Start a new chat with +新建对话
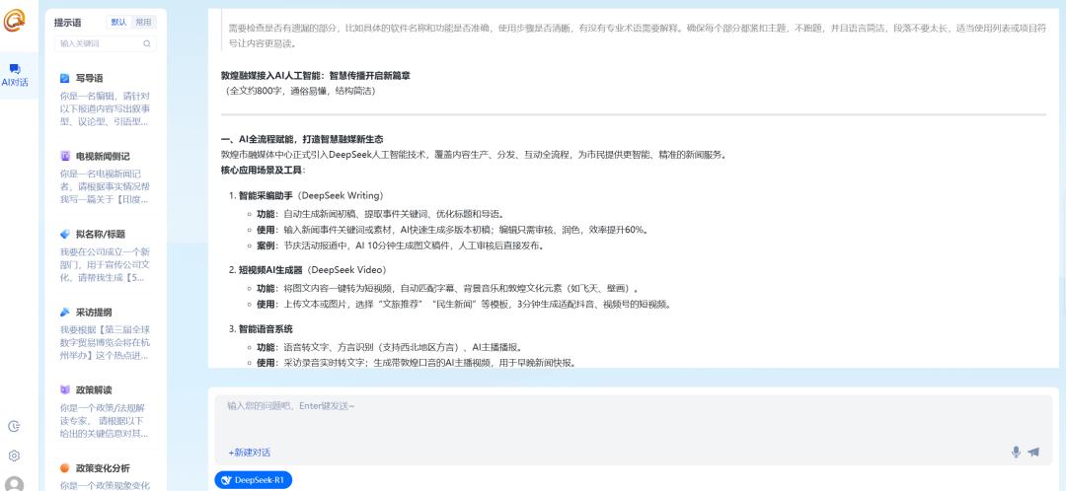This screenshot has height=491, width=1066. [x=249, y=453]
